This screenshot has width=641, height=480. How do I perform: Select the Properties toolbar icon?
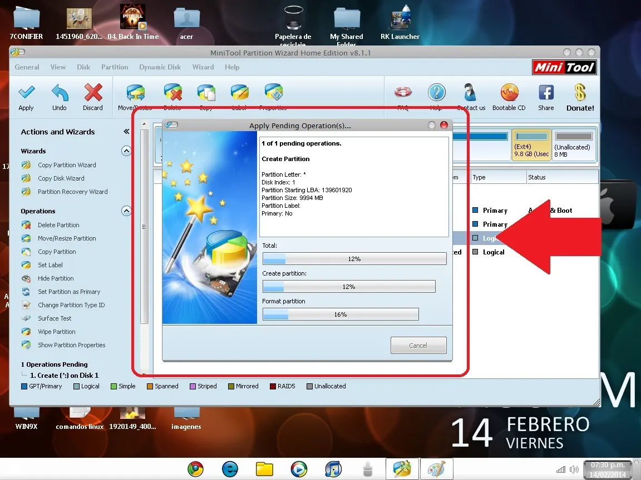(273, 92)
